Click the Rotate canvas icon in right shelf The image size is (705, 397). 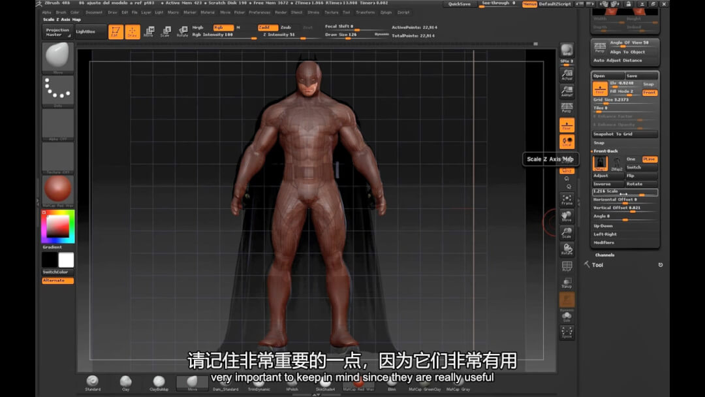pyautogui.click(x=567, y=249)
